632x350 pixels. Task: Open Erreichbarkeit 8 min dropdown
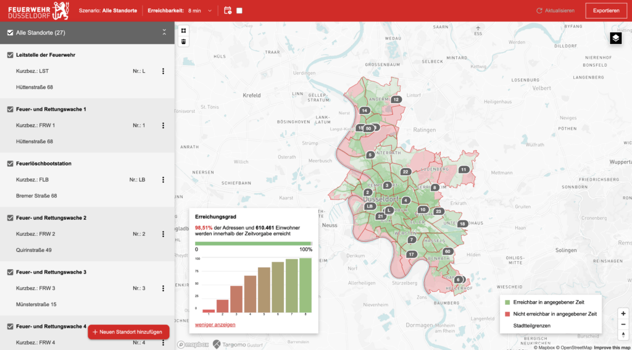pyautogui.click(x=200, y=10)
